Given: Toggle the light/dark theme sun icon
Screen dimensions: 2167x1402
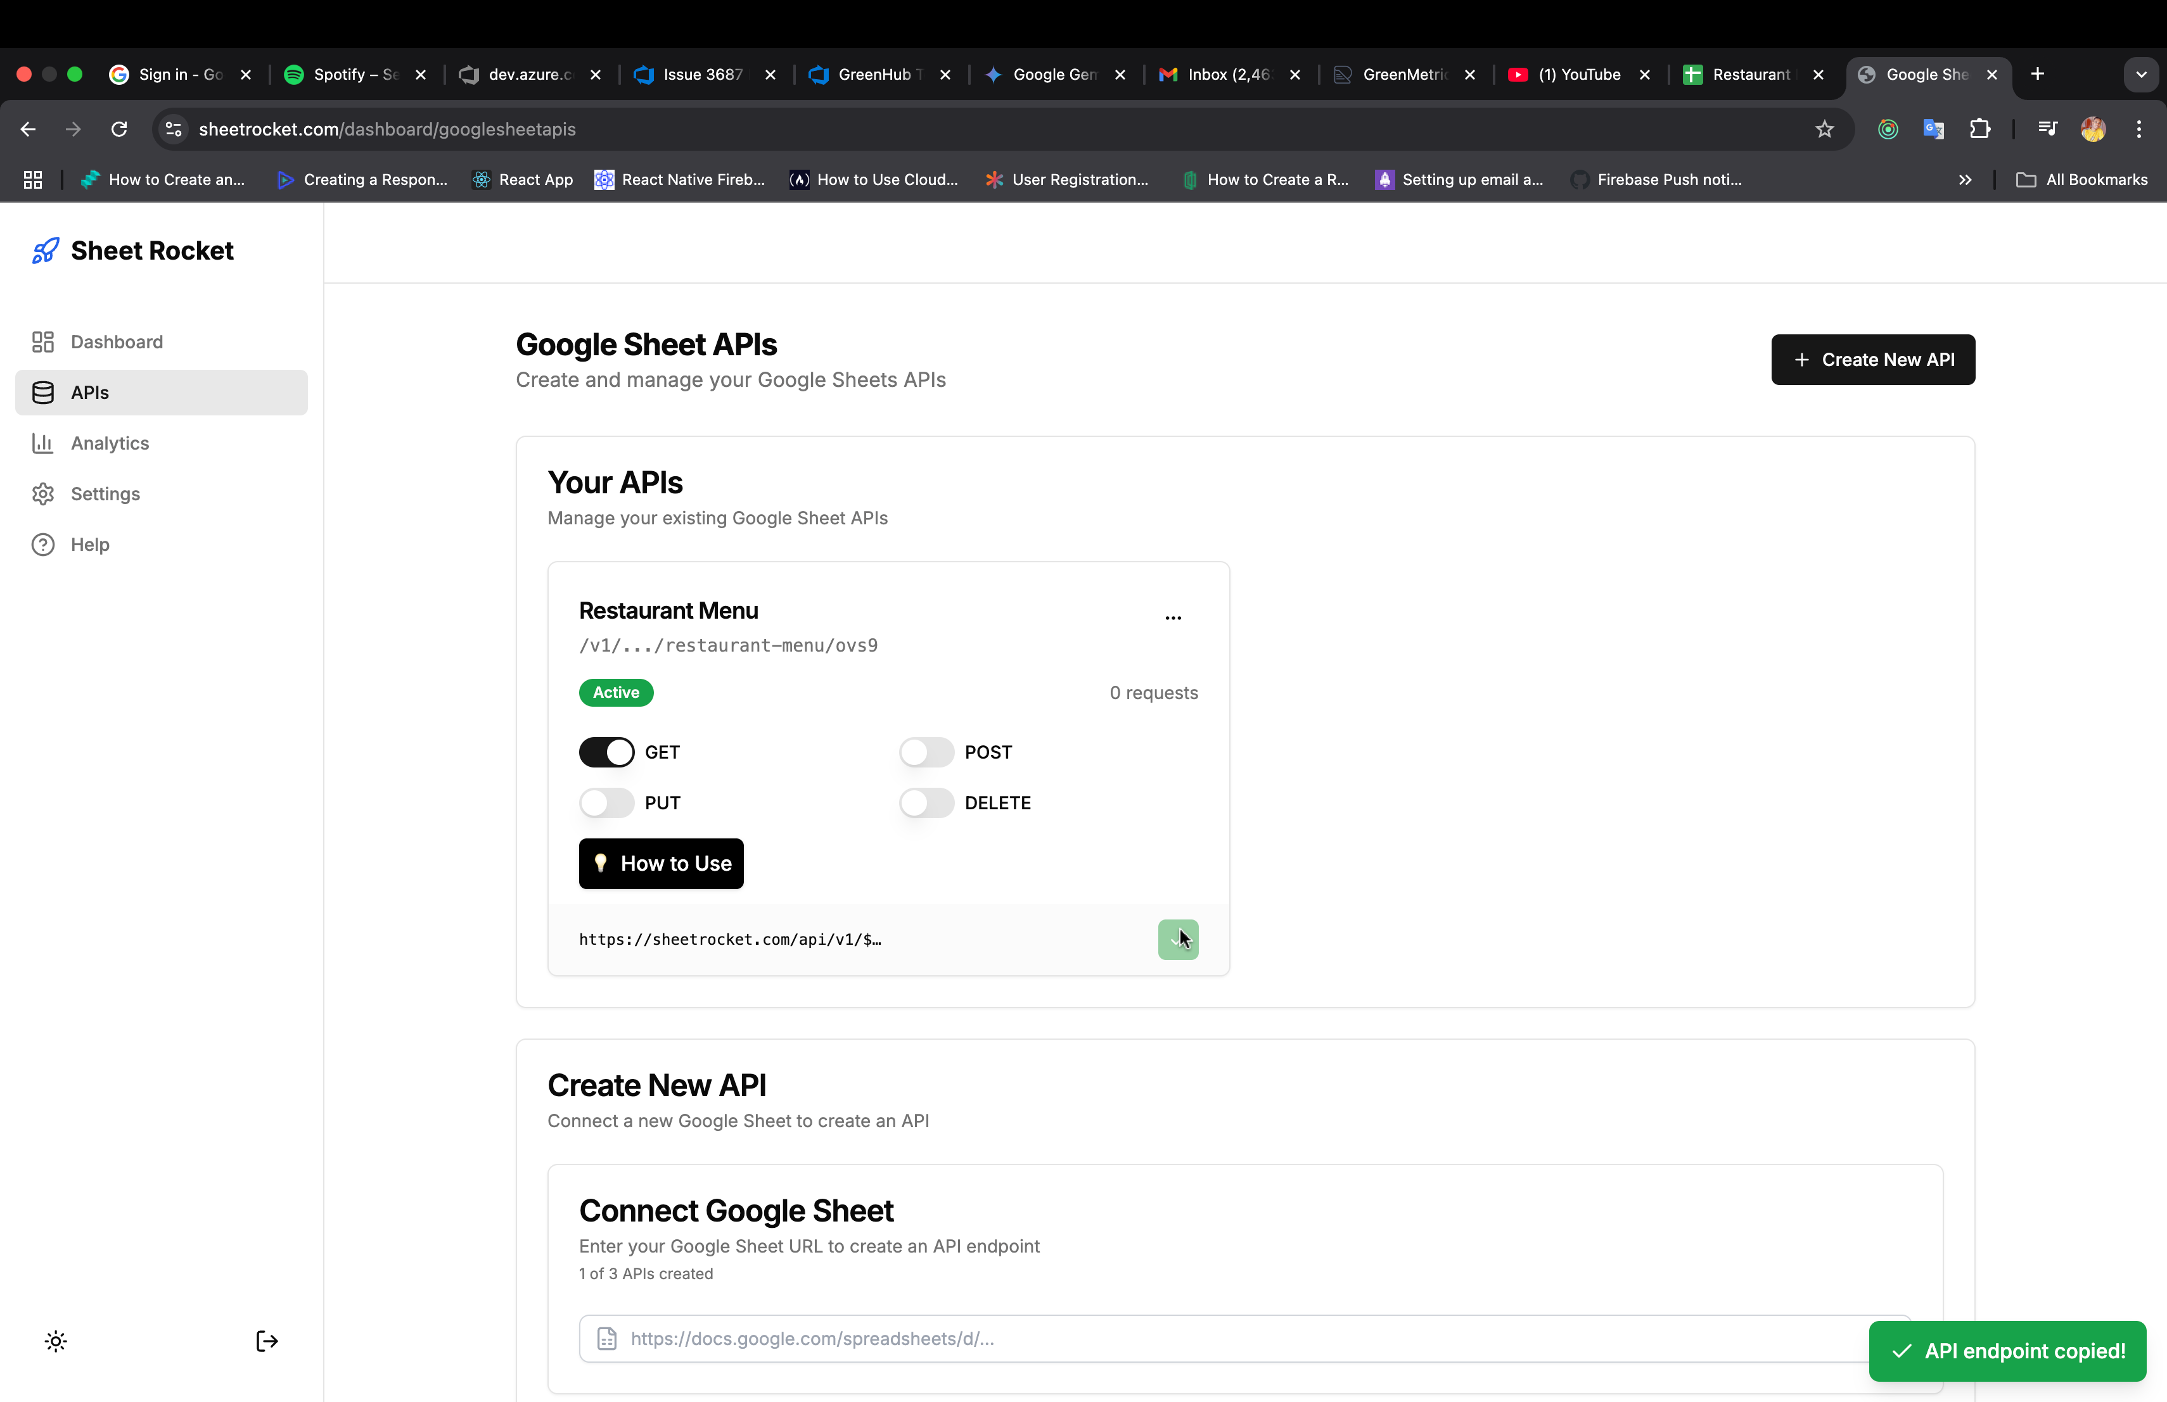Looking at the screenshot, I should pyautogui.click(x=56, y=1341).
